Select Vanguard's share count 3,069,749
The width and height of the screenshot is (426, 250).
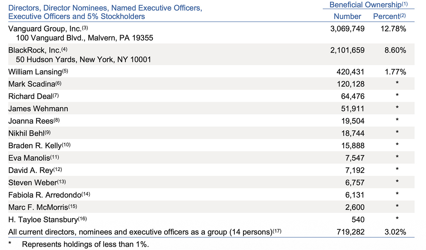pos(347,29)
